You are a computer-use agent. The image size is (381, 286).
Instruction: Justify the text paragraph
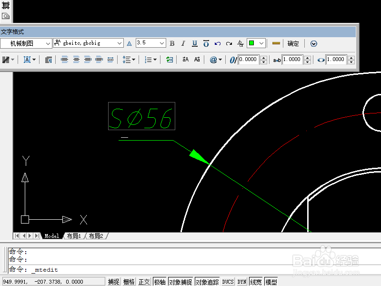99,60
